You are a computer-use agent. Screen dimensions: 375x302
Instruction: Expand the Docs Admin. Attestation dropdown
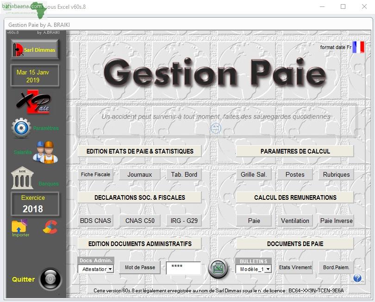point(110,269)
